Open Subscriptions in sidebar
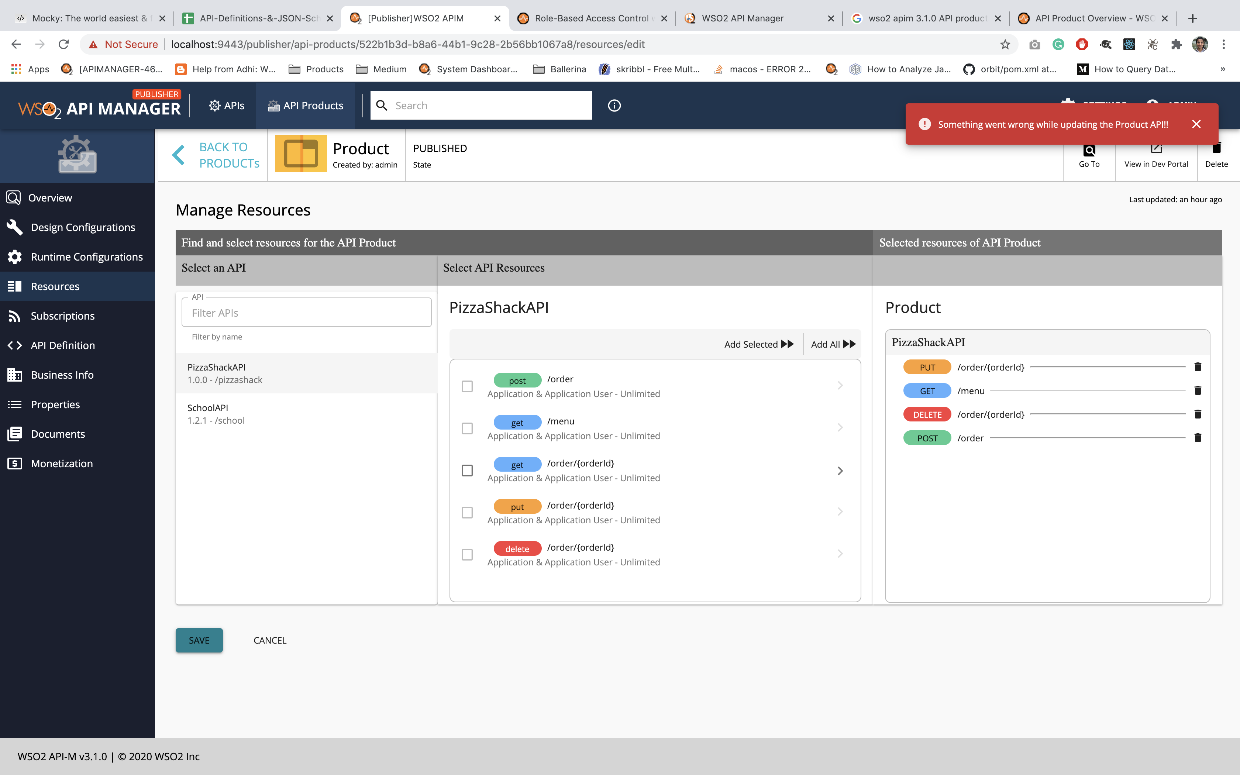 point(77,316)
